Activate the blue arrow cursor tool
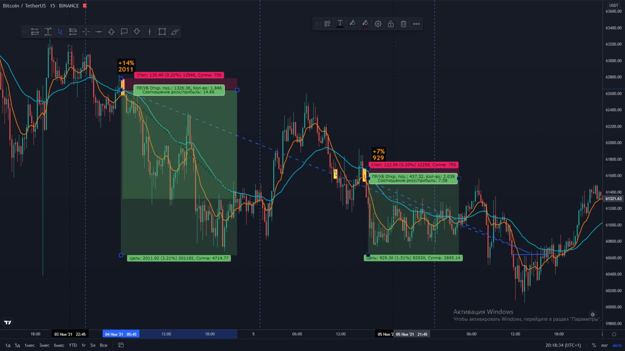 (60, 32)
